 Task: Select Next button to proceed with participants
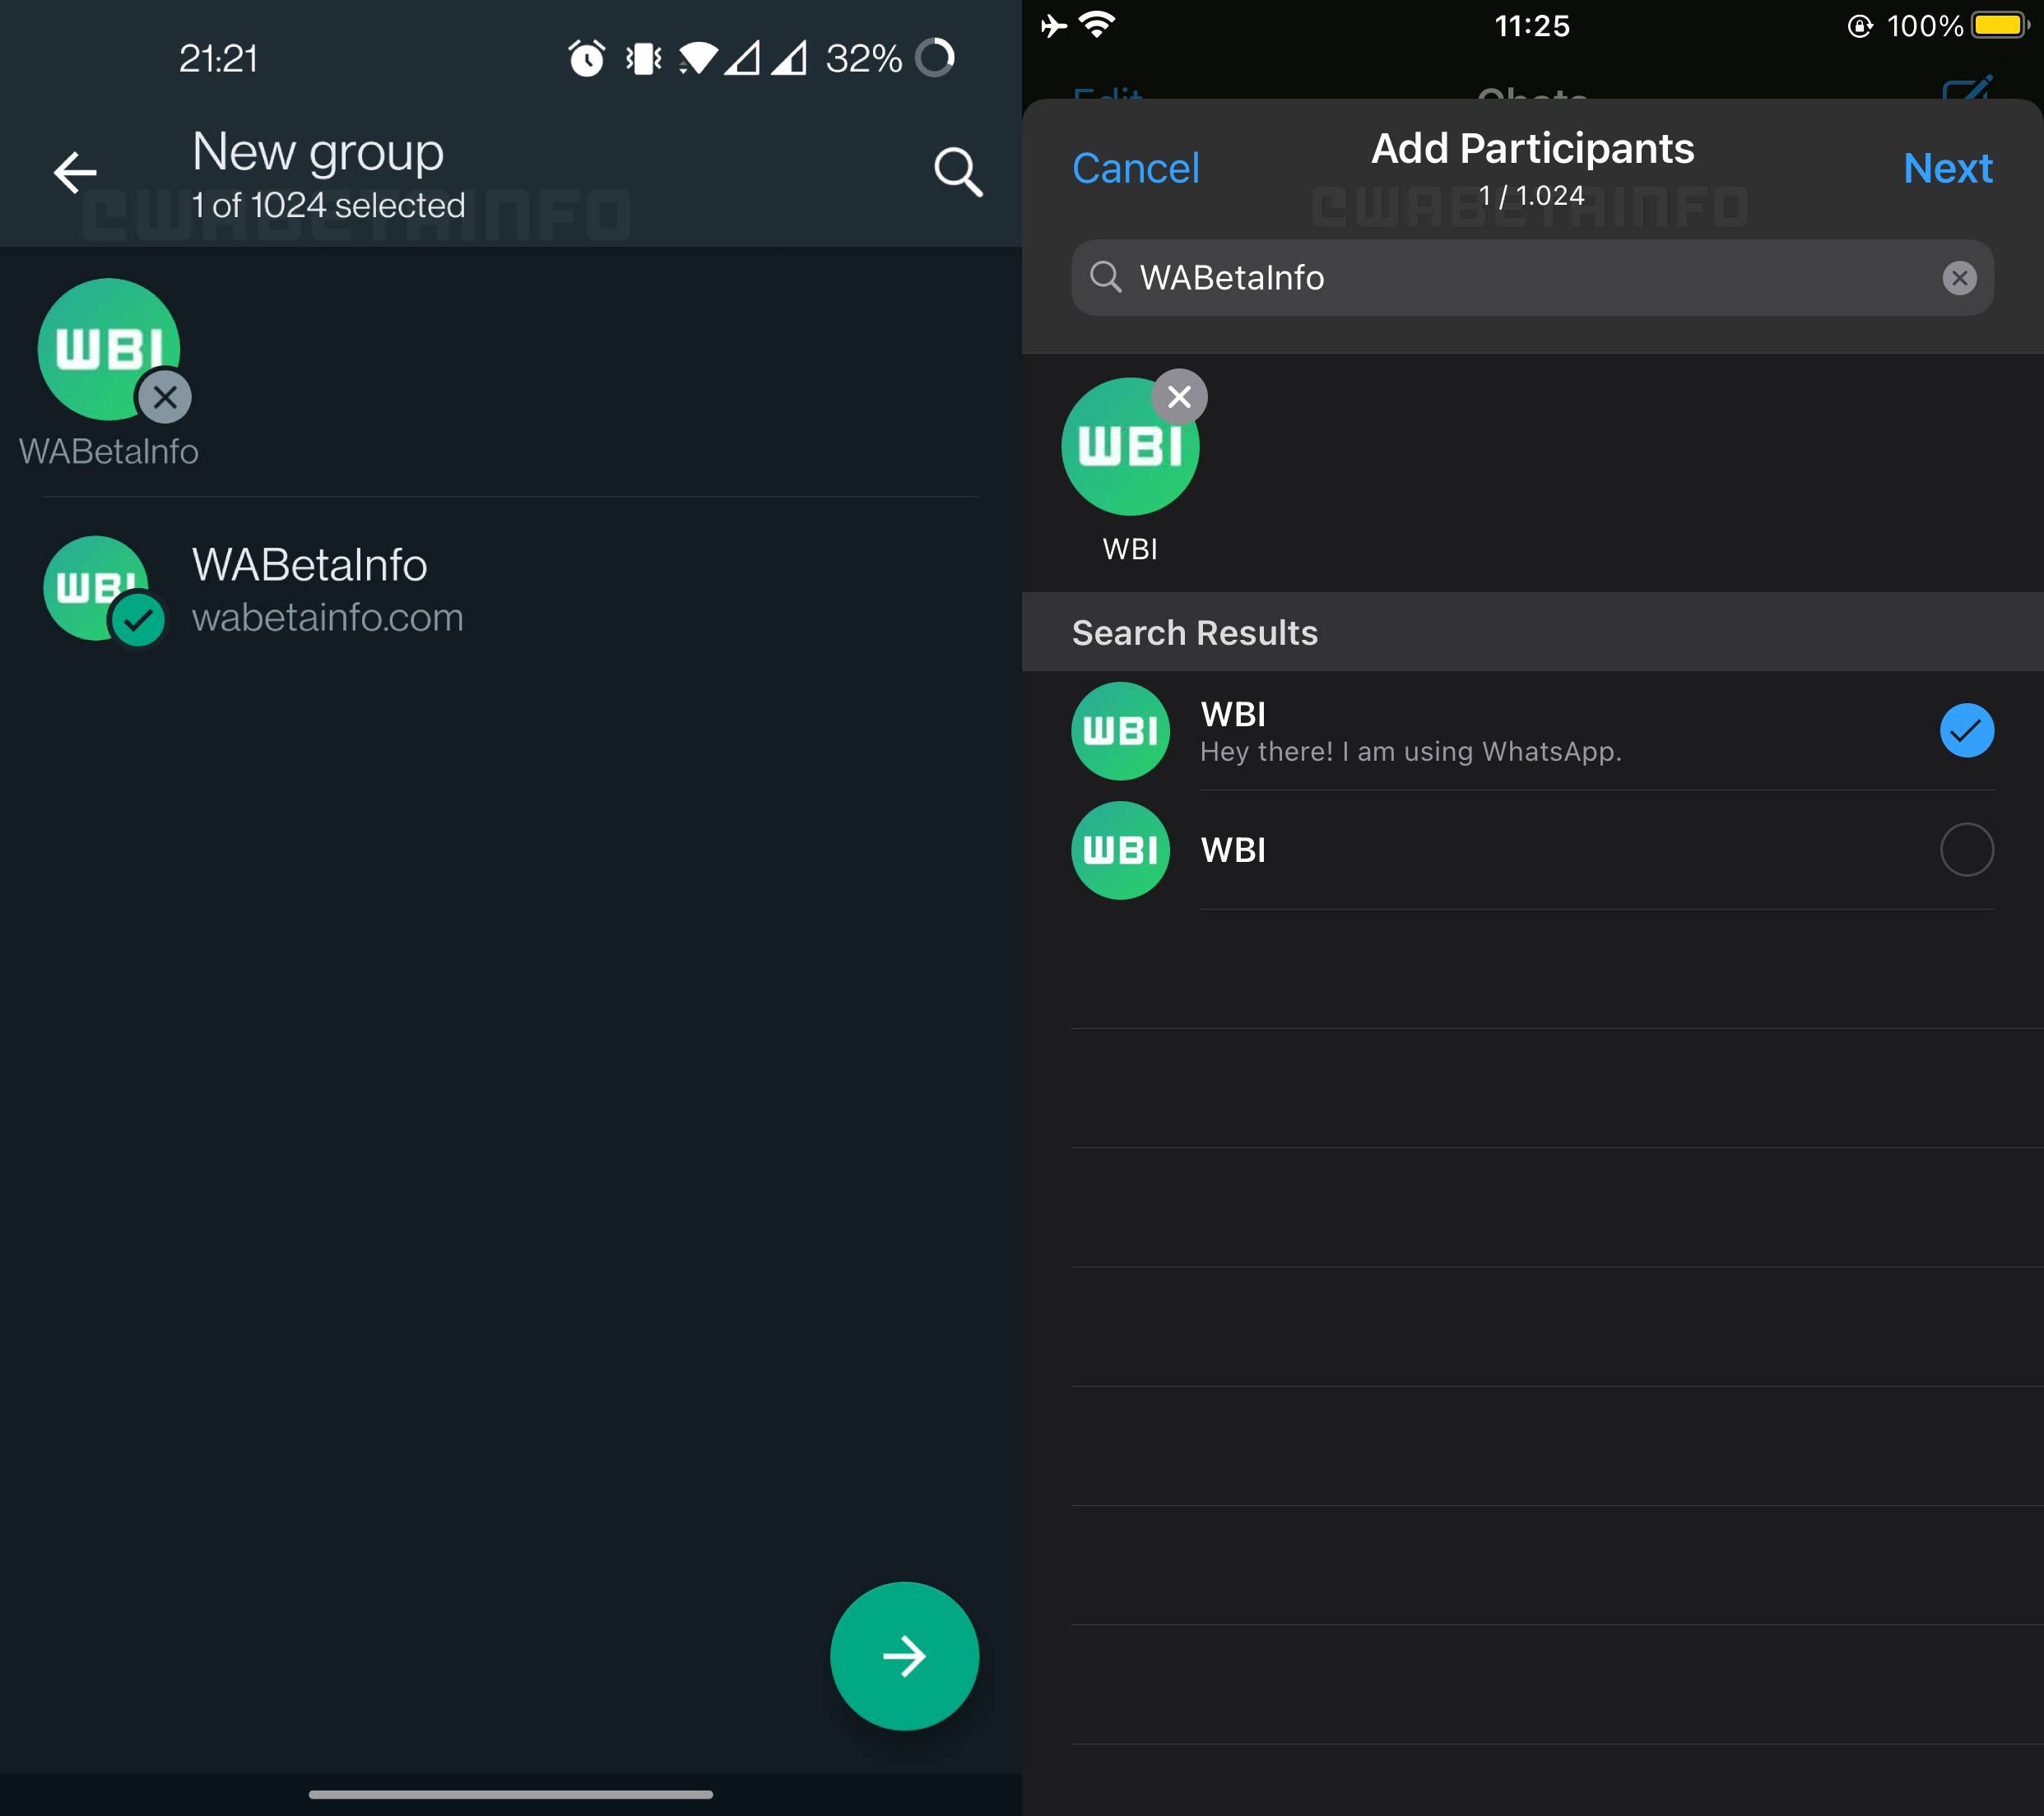[1949, 169]
